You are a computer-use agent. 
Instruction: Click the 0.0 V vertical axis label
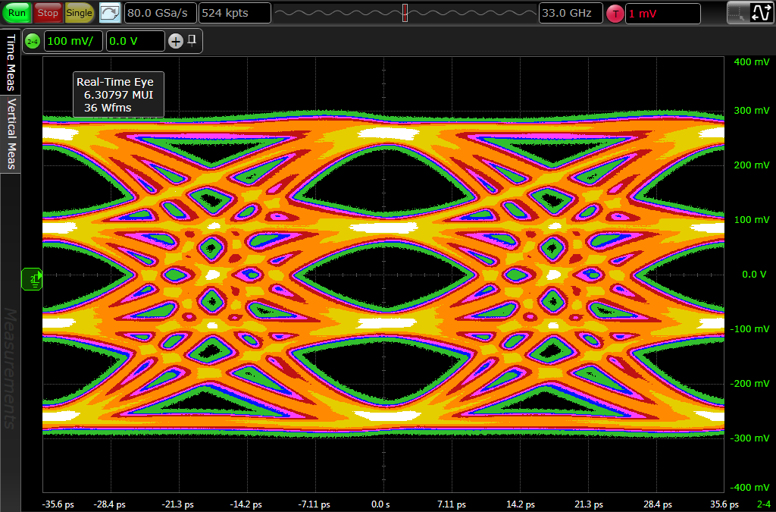pyautogui.click(x=754, y=274)
